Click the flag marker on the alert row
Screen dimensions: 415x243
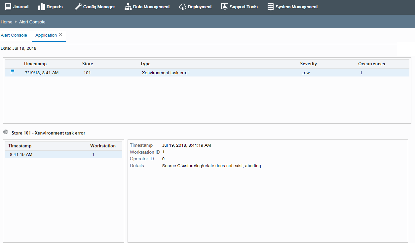pos(13,72)
